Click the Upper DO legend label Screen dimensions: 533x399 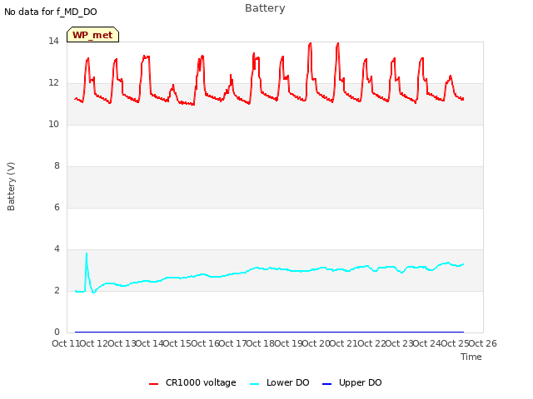(x=360, y=382)
